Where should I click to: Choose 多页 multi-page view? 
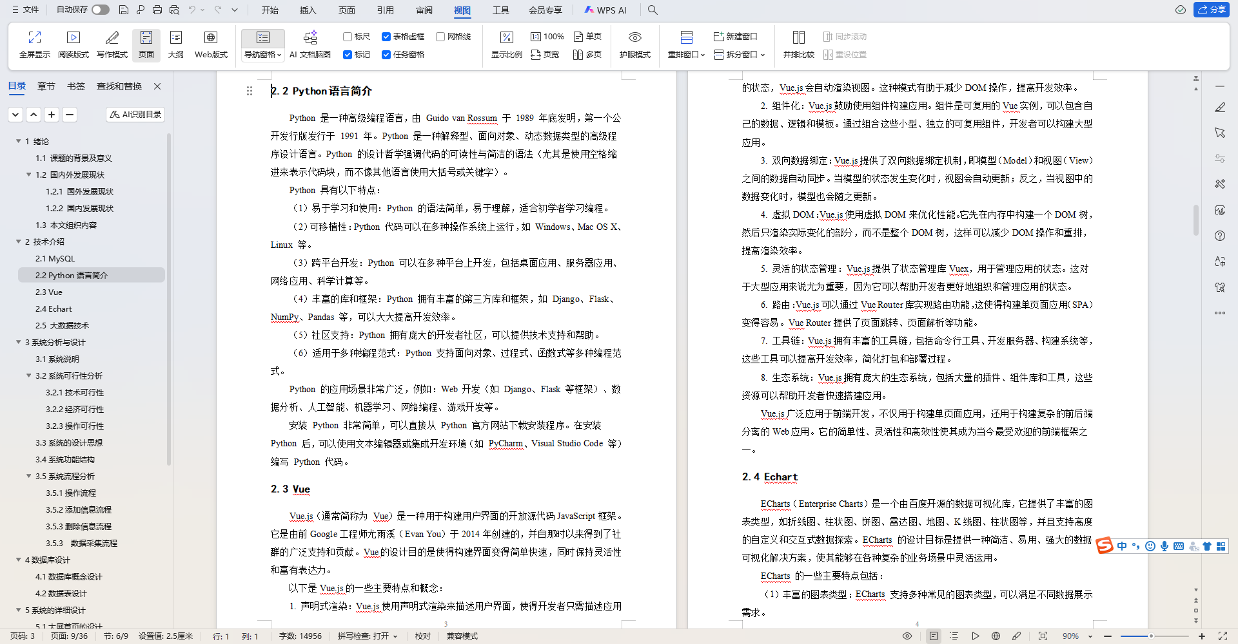coord(587,55)
